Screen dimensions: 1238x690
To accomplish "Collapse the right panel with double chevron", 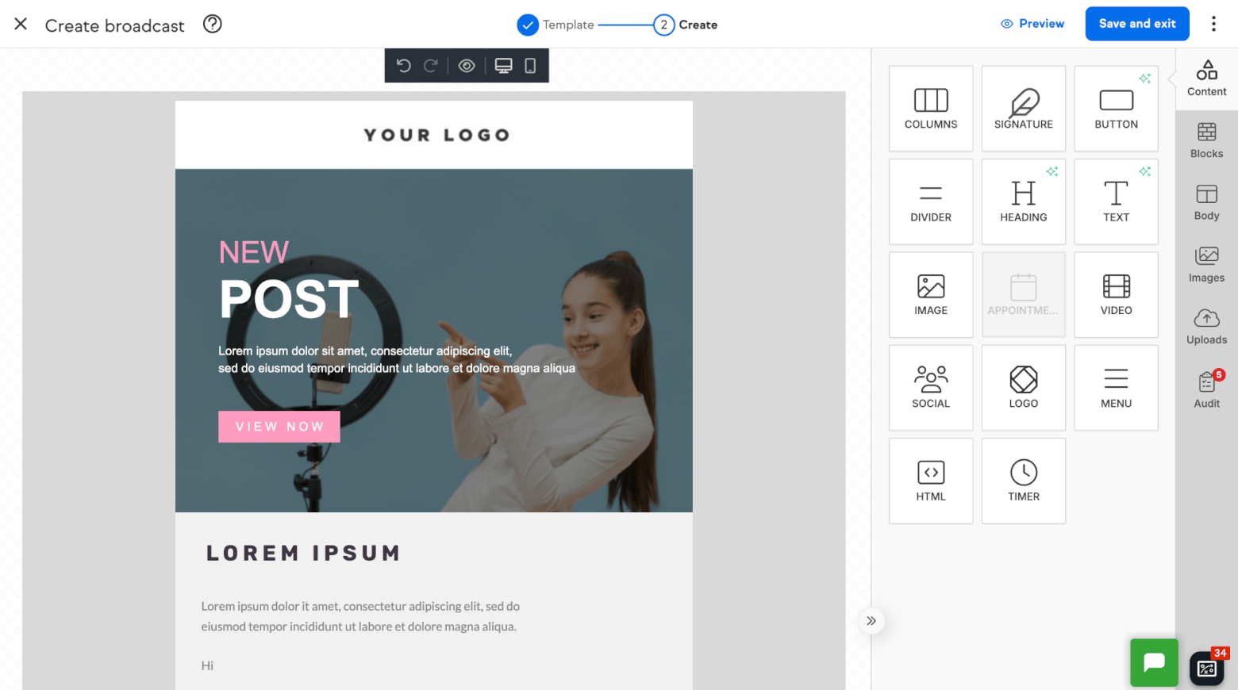I will pyautogui.click(x=871, y=621).
